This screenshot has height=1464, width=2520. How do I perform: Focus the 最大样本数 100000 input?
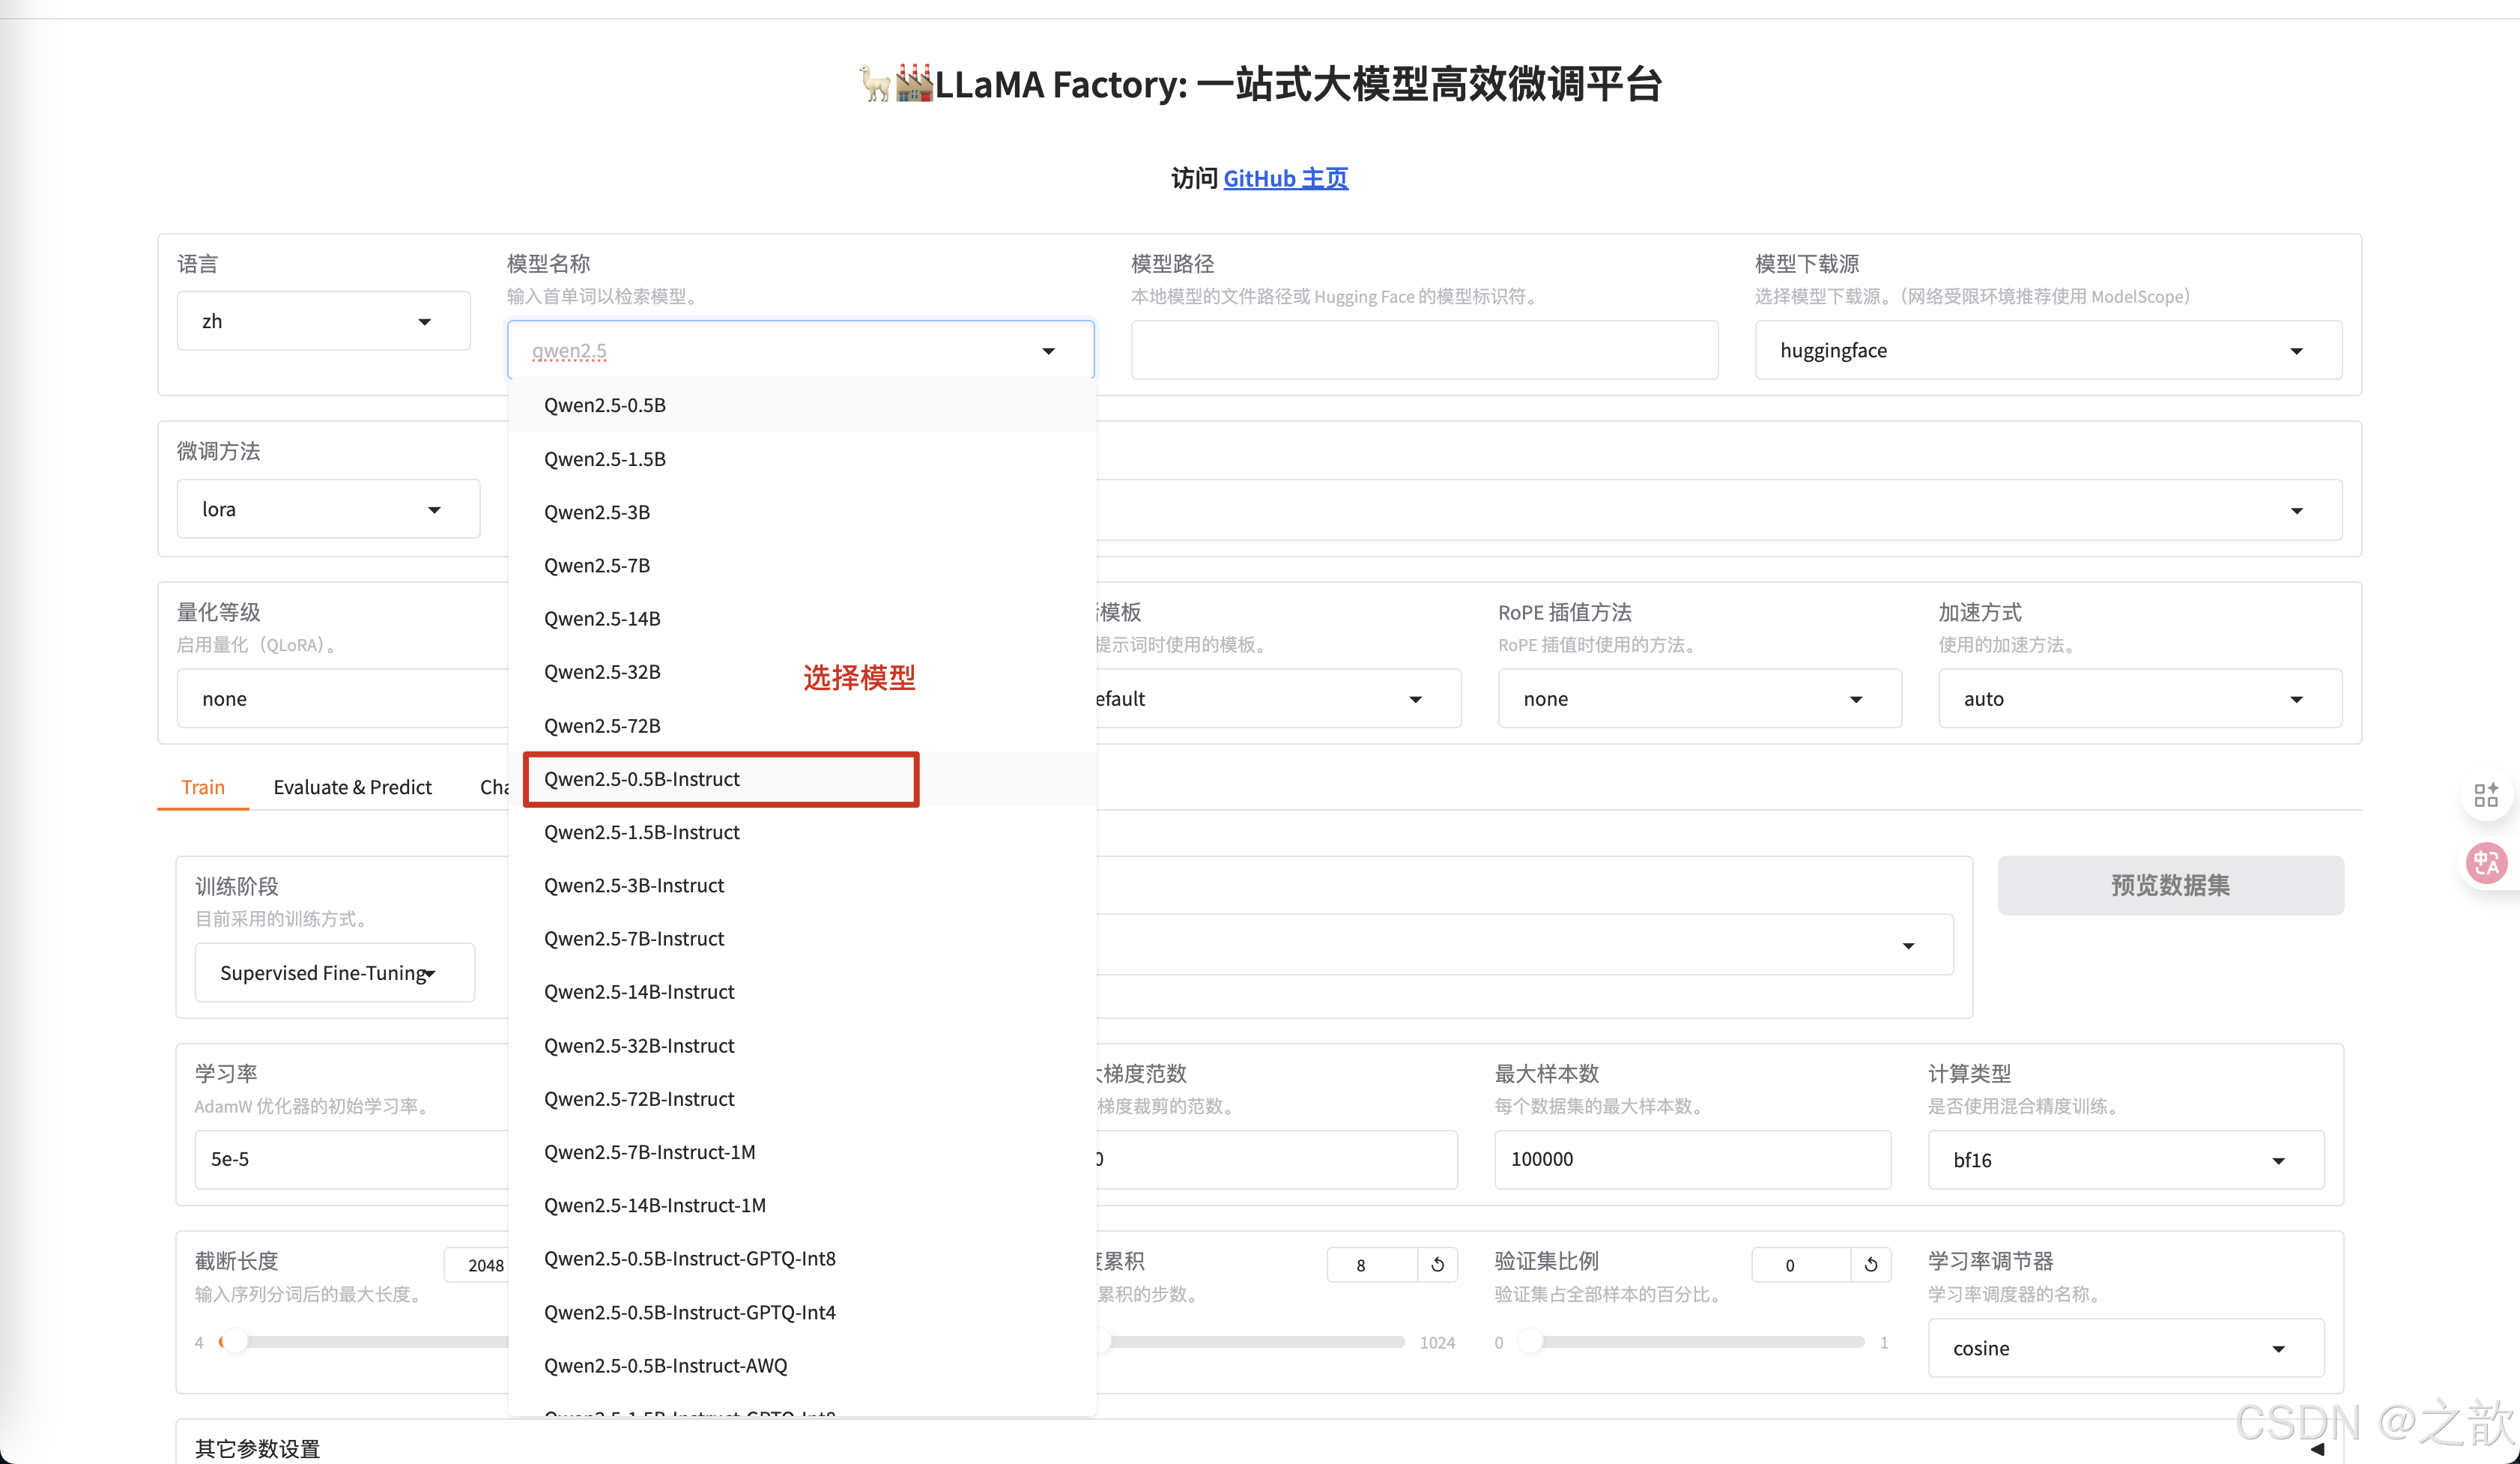tap(1692, 1159)
